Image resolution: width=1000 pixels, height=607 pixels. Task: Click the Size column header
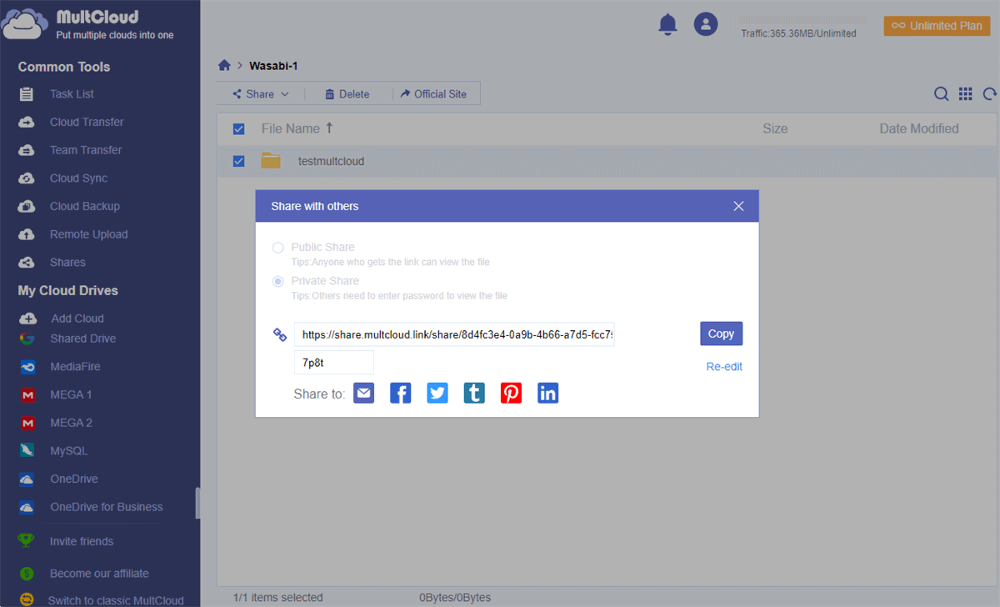(x=775, y=128)
